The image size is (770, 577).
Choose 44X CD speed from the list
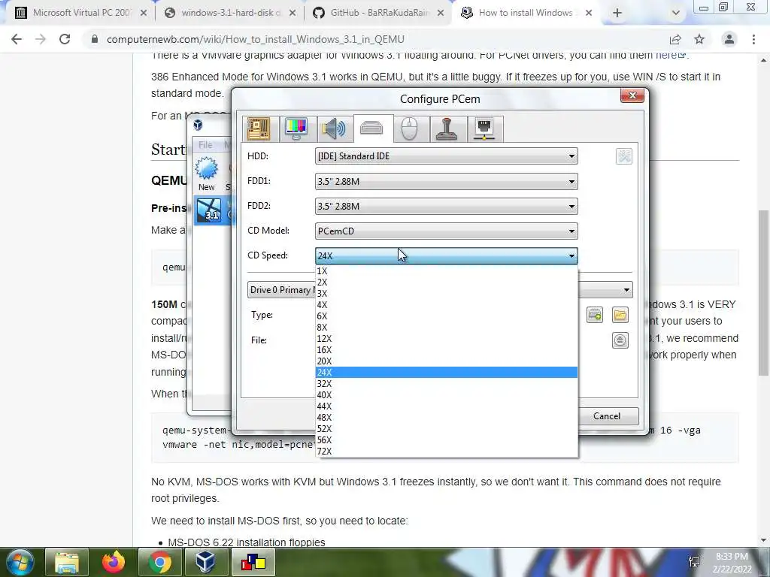tap(446, 406)
